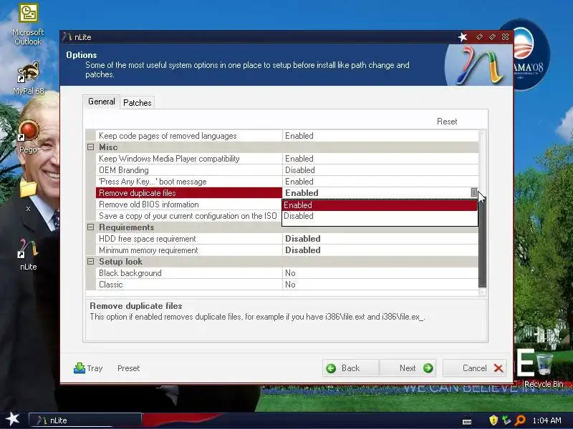The width and height of the screenshot is (573, 429).
Task: Launch MyPal 68 desktop shortcut
Action: (28, 78)
